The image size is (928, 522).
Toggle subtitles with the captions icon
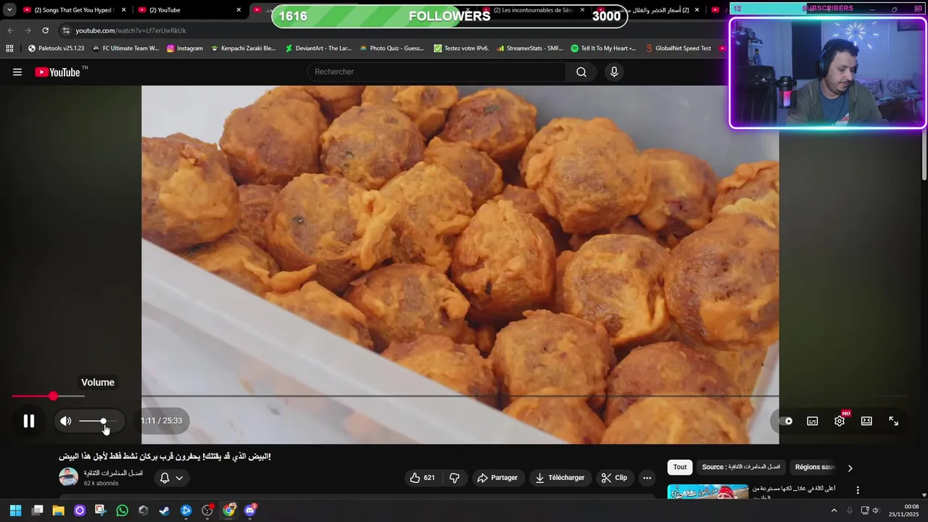point(813,420)
